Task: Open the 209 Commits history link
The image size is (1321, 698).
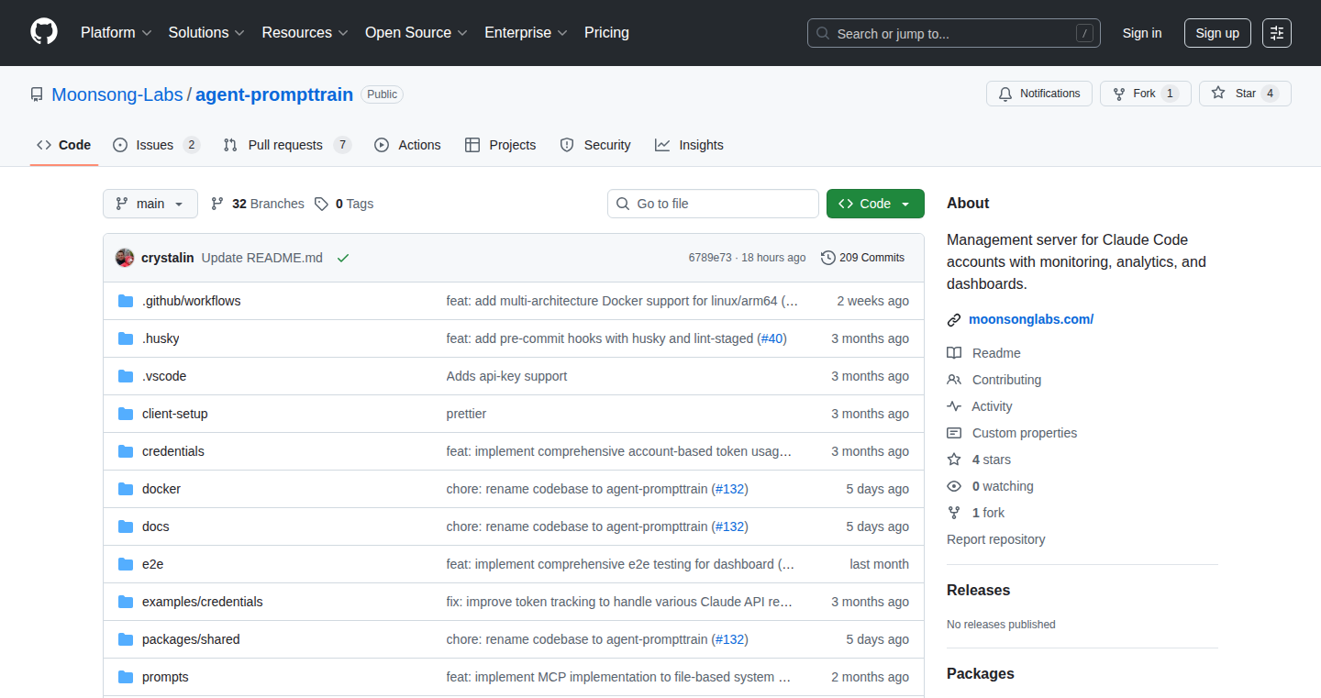Action: coord(862,258)
